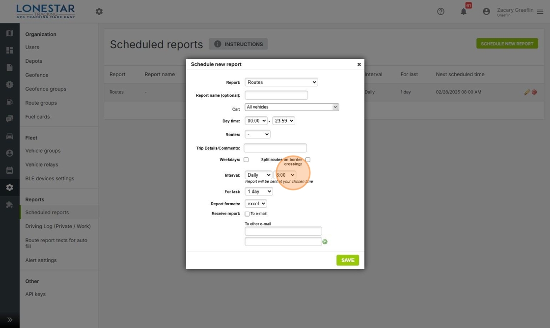
Task: Open the map view from the sidebar
Action: point(9,33)
